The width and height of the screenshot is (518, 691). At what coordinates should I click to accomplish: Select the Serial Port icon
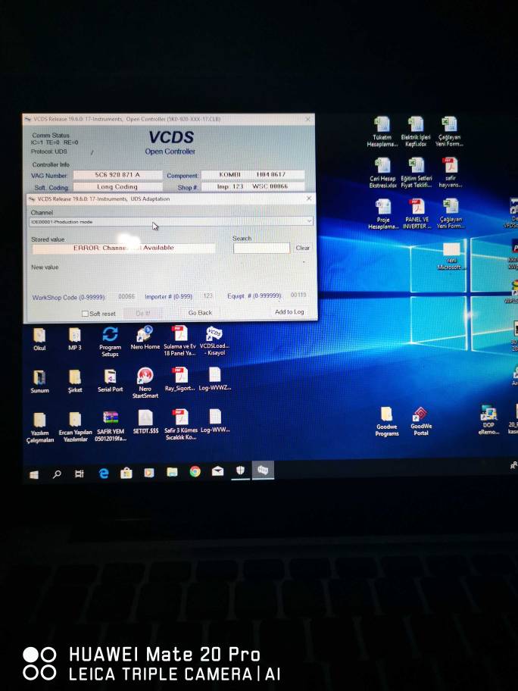click(x=110, y=381)
